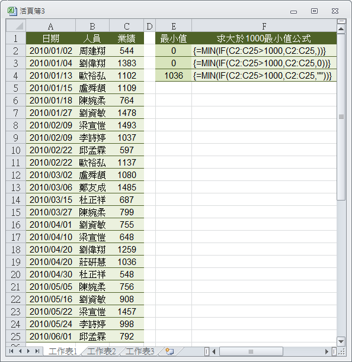Screen dimensions: 352x362
Task: Click the previous sheet tab arrow
Action: tap(20, 351)
